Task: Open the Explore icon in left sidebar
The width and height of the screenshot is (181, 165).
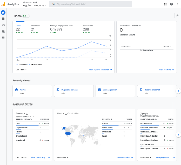Action: (3, 25)
